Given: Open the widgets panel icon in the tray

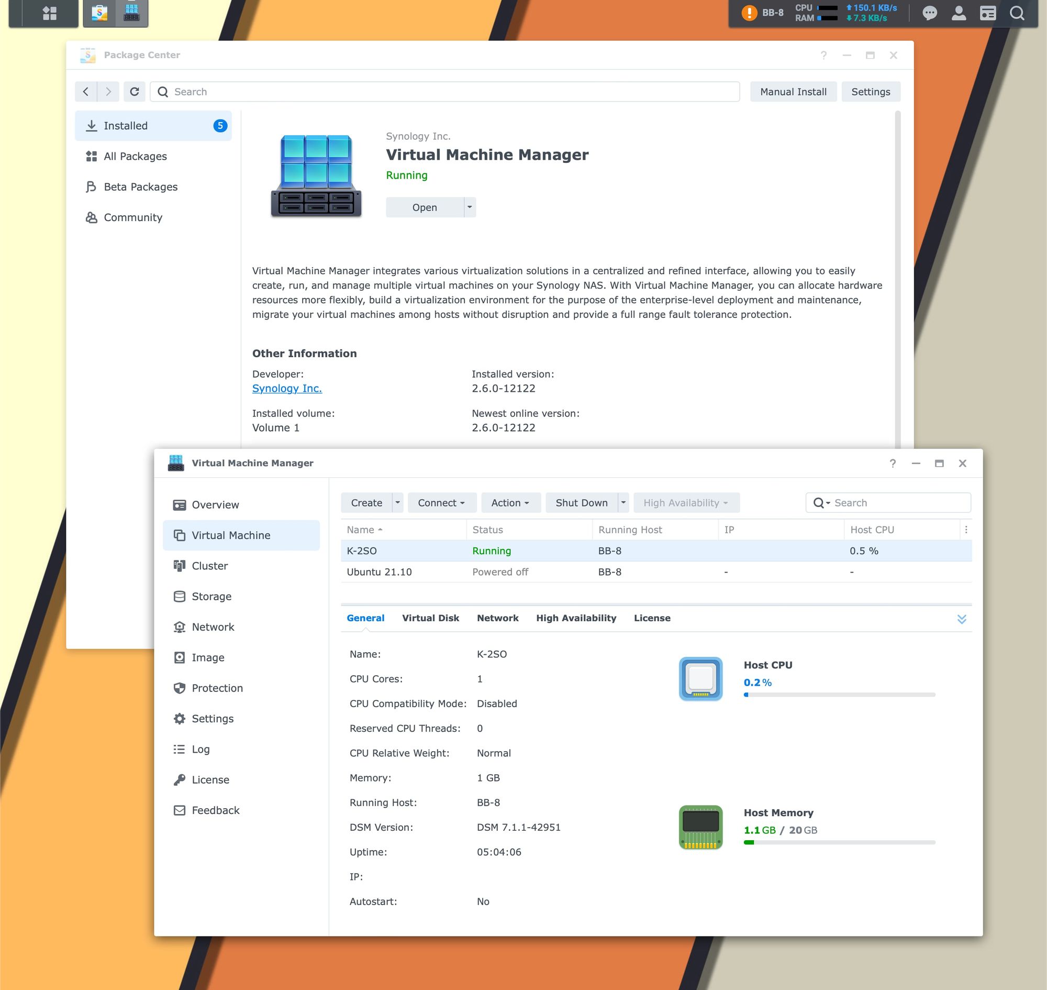Looking at the screenshot, I should pos(989,13).
